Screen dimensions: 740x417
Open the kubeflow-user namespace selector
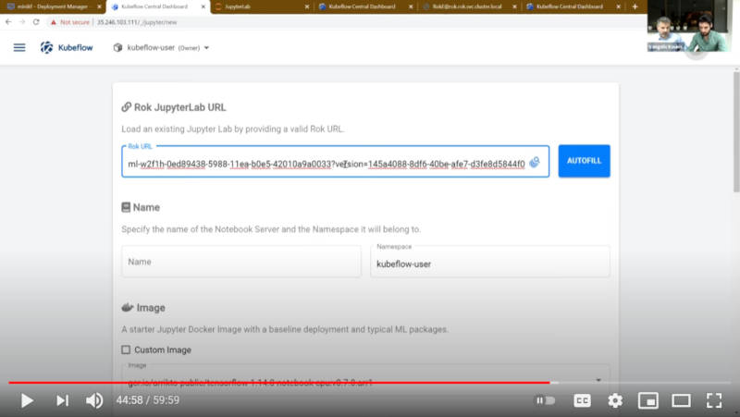[x=161, y=48]
